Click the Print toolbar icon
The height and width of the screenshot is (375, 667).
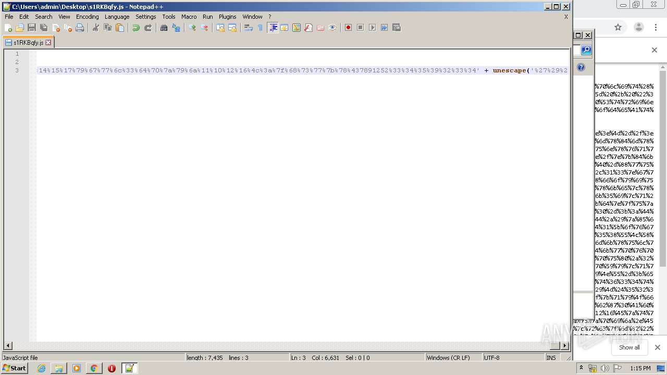click(x=80, y=28)
